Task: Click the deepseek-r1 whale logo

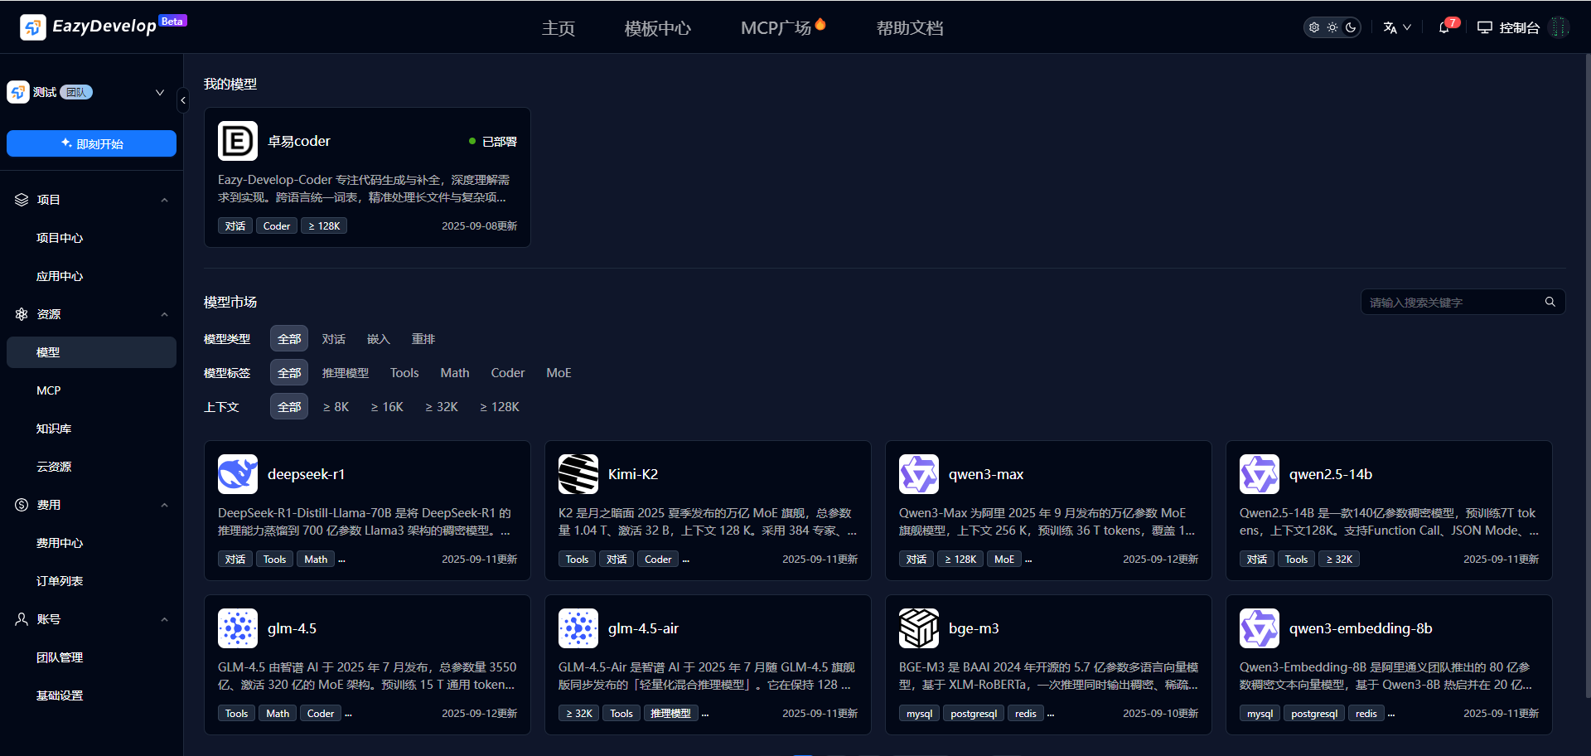Action: (238, 474)
